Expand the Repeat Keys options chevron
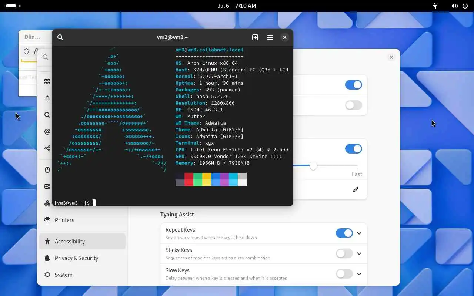 pyautogui.click(x=359, y=233)
